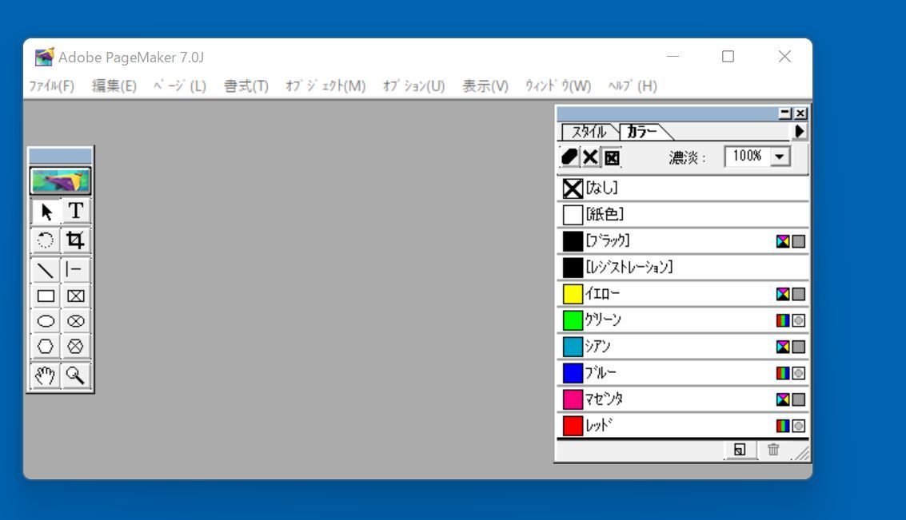The height and width of the screenshot is (520, 906).
Task: Click the new color button in the palette
Action: pyautogui.click(x=738, y=450)
